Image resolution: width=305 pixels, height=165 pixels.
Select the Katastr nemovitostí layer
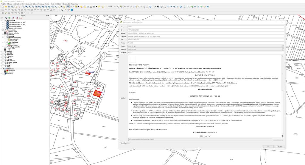(x=15, y=28)
